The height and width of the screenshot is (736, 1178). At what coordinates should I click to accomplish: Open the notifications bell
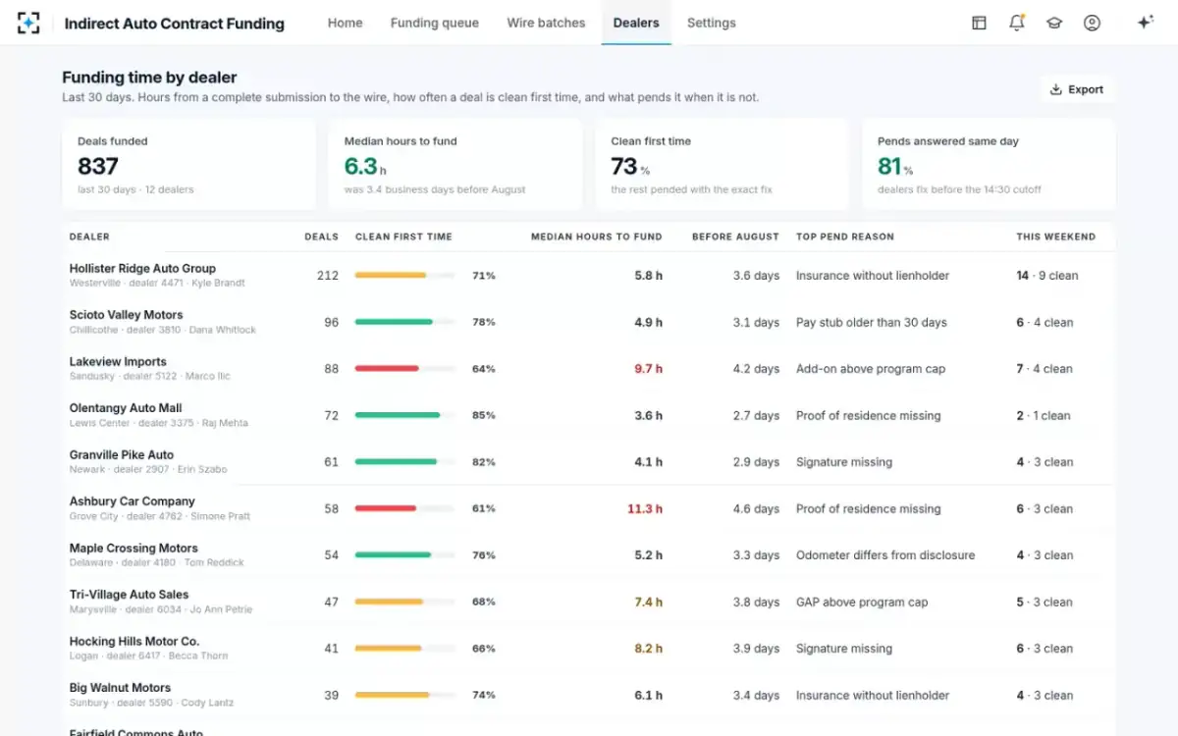[x=1017, y=23]
